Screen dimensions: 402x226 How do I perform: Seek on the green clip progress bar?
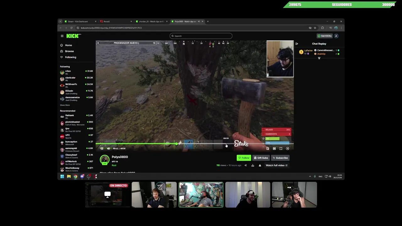195,144
